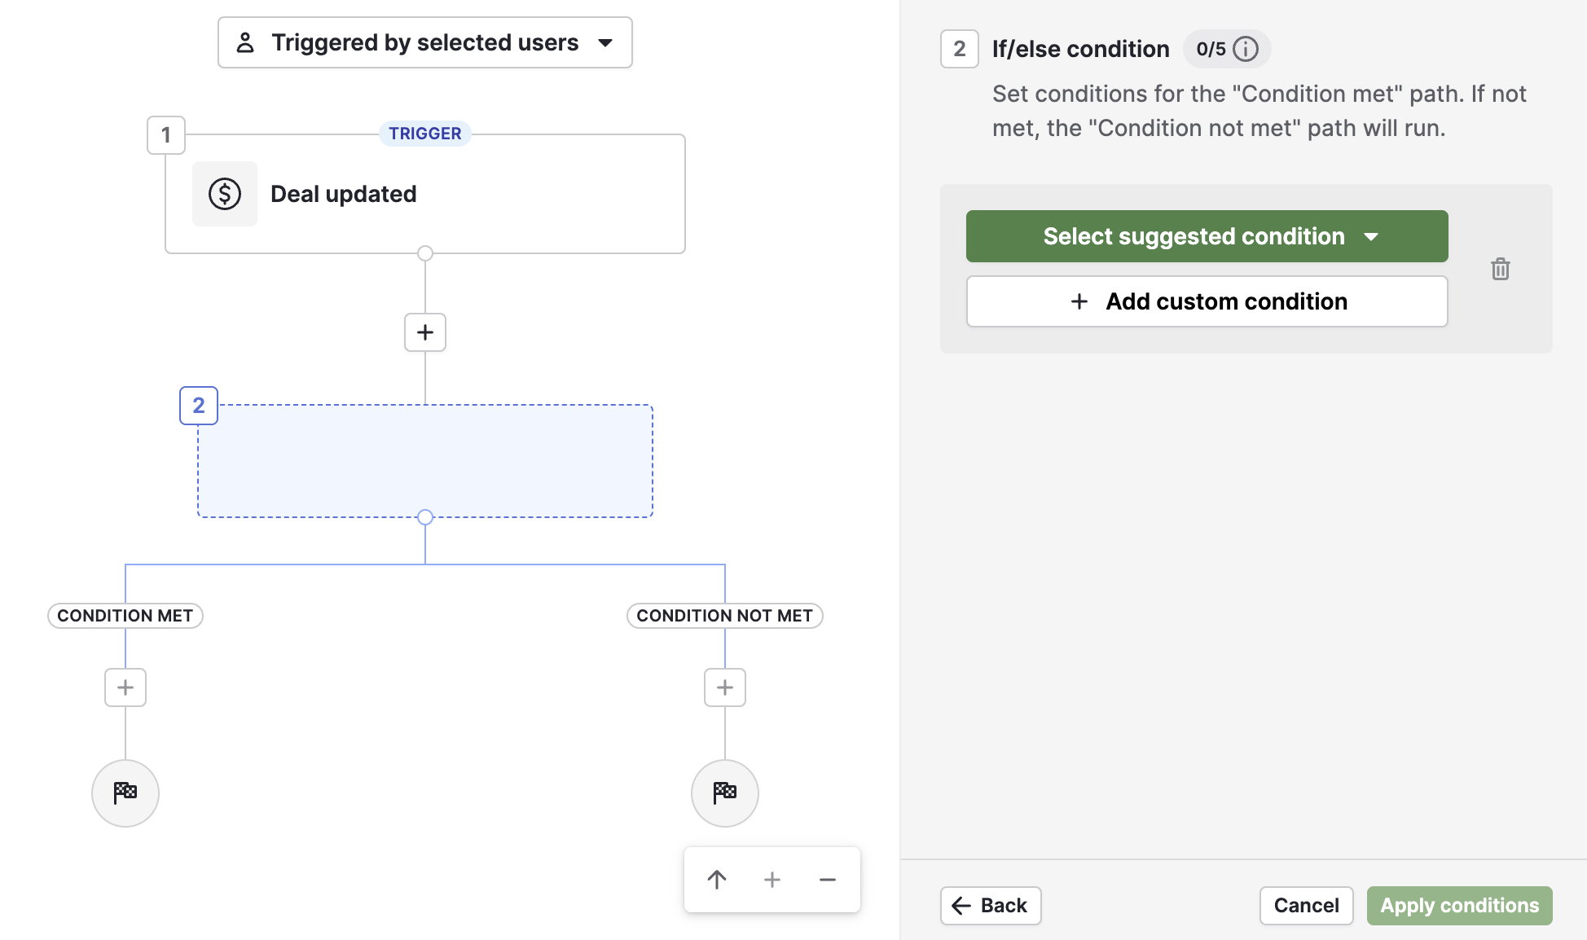
Task: Add a step on the Condition met branch
Action: (125, 687)
